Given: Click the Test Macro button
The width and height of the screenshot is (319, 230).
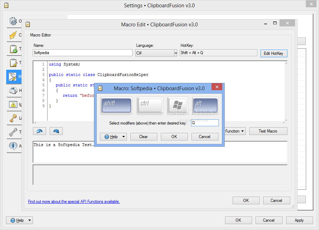Looking at the screenshot, I should (268, 131).
